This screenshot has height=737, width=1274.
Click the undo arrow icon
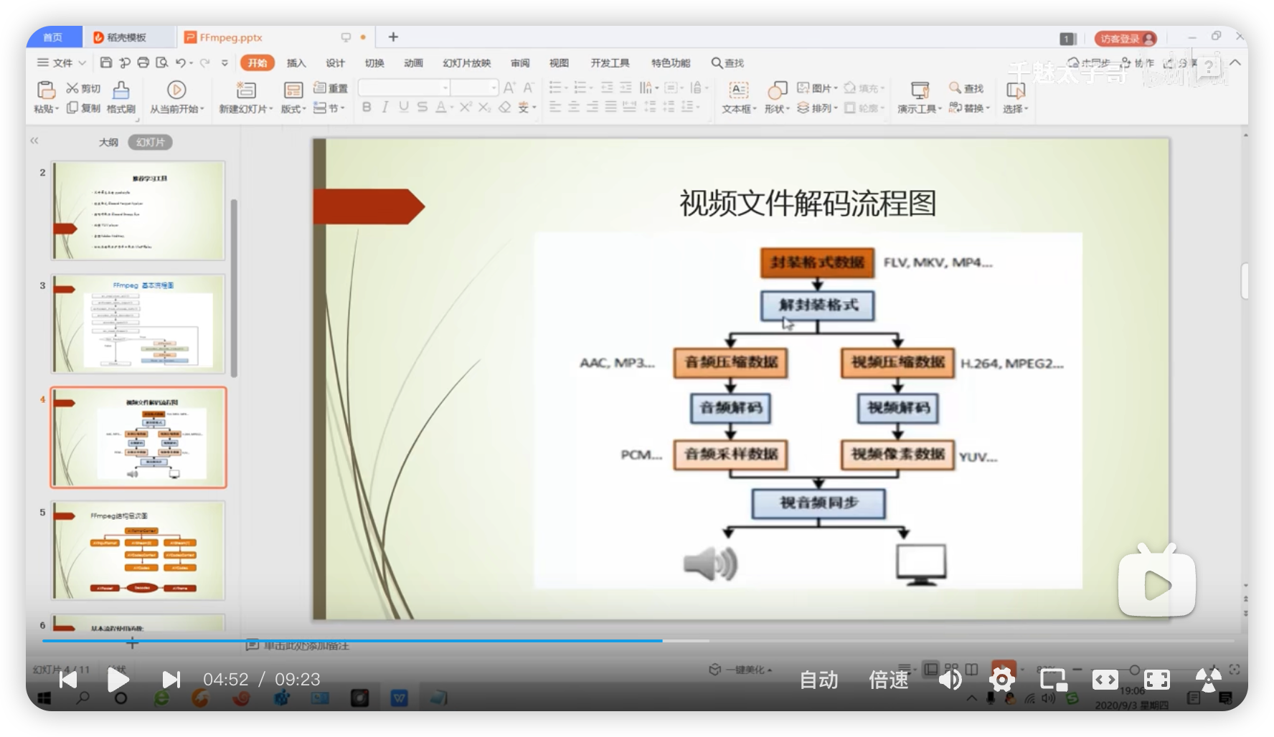181,62
